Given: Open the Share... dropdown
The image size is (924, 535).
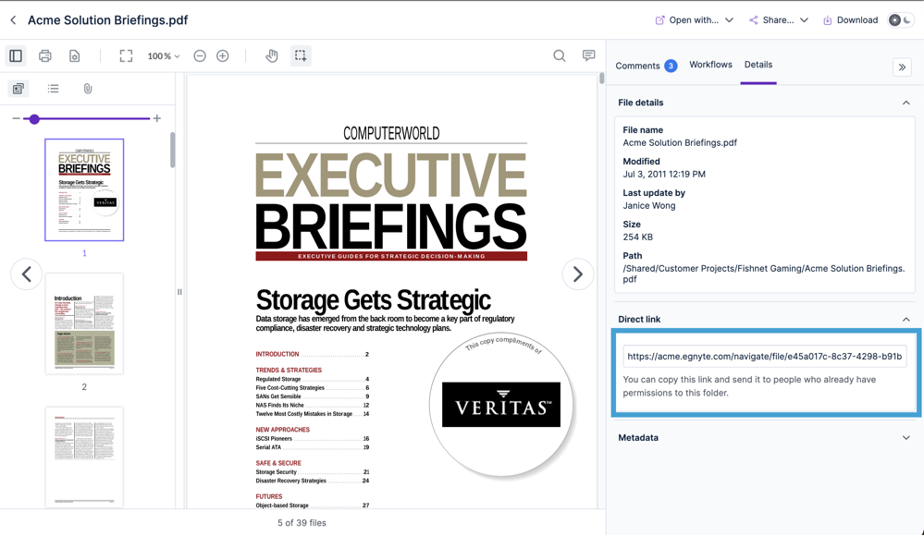Looking at the screenshot, I should 779,20.
